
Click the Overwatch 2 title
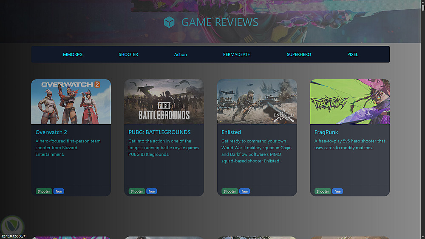tap(51, 132)
